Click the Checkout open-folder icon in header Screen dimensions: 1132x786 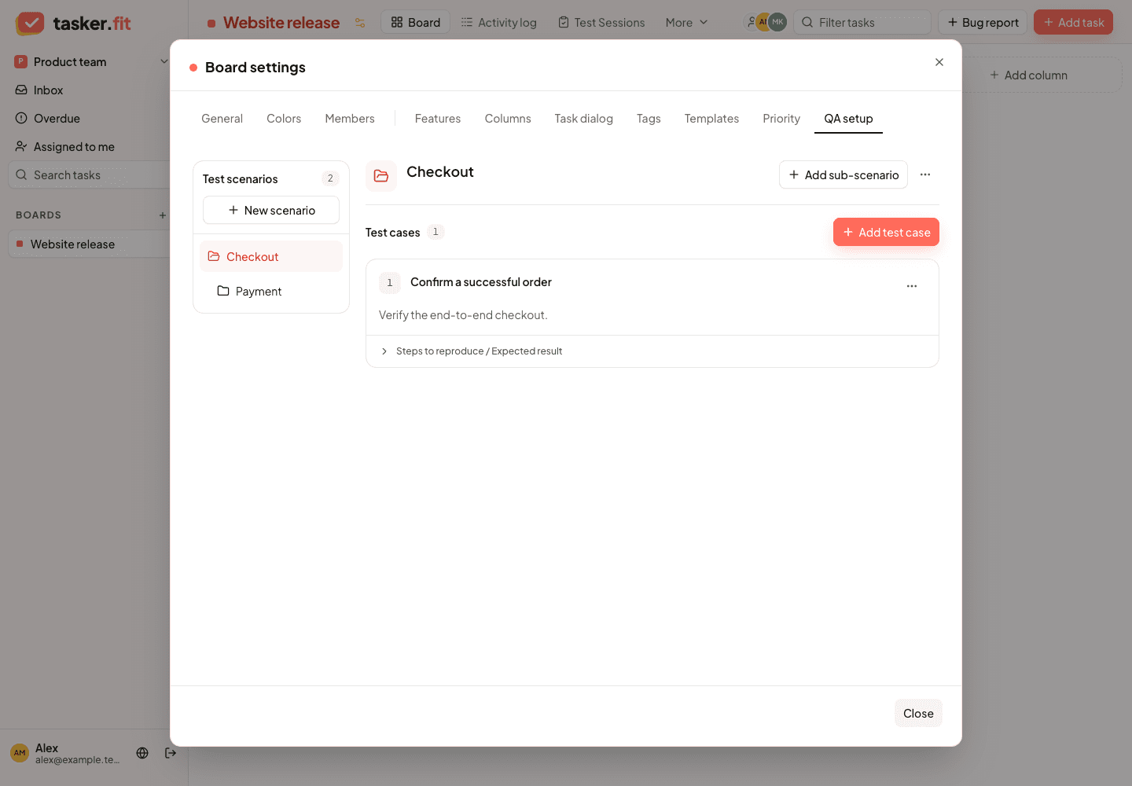[381, 176]
